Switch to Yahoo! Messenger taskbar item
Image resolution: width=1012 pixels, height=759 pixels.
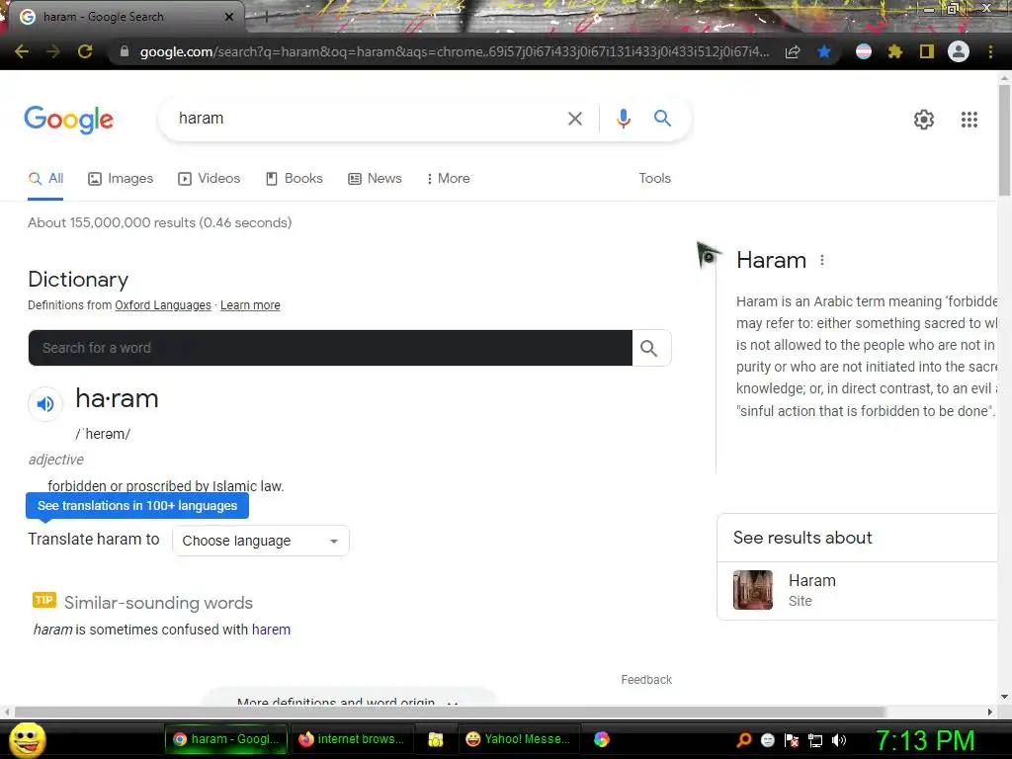(x=519, y=739)
